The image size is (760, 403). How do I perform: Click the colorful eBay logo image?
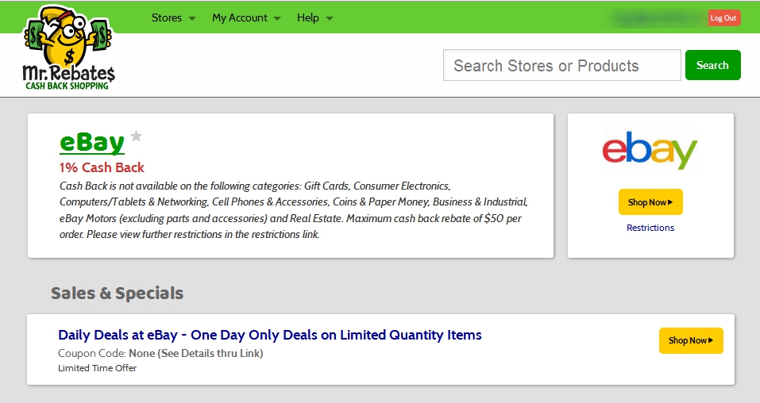[x=650, y=151]
